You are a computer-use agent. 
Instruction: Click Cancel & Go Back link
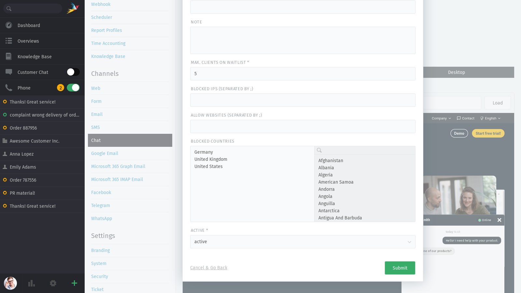(209, 268)
